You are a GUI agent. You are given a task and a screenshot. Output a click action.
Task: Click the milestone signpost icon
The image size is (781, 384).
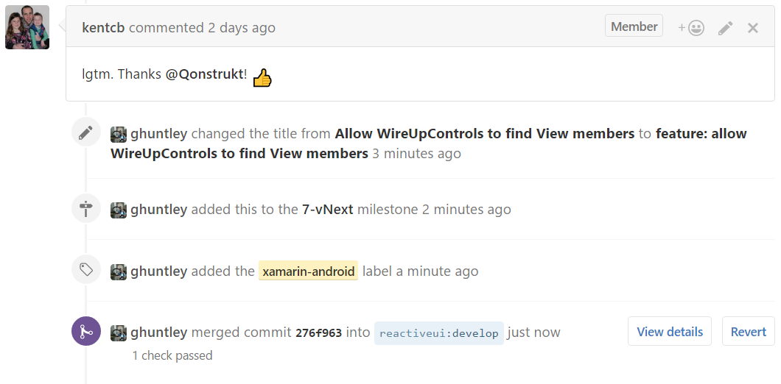click(86, 208)
